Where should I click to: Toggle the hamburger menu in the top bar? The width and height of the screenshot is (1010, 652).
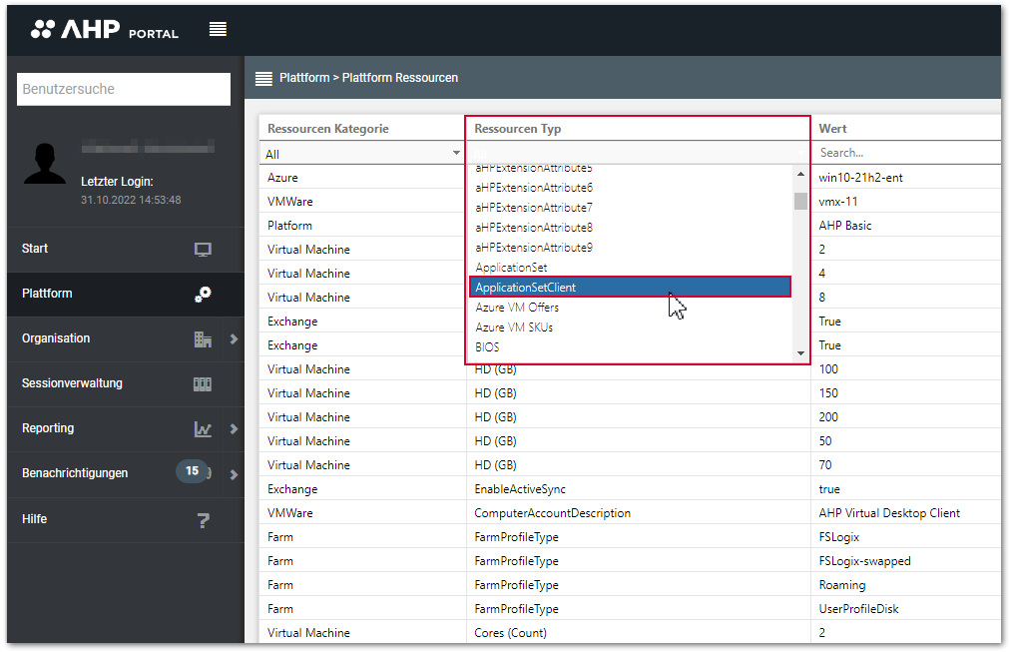(218, 29)
